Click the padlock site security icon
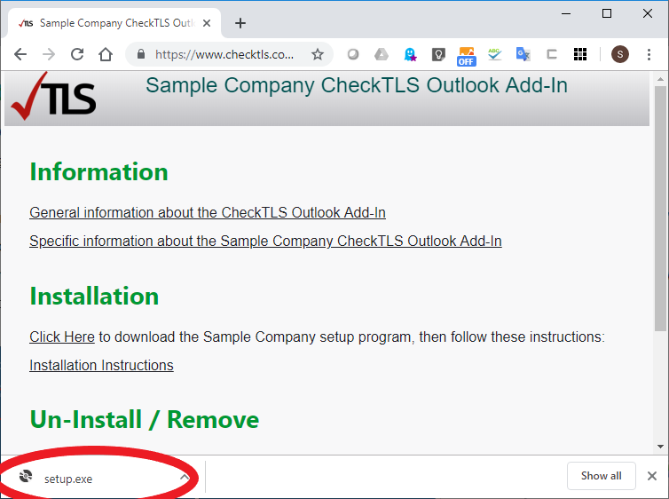The image size is (669, 499). click(141, 54)
